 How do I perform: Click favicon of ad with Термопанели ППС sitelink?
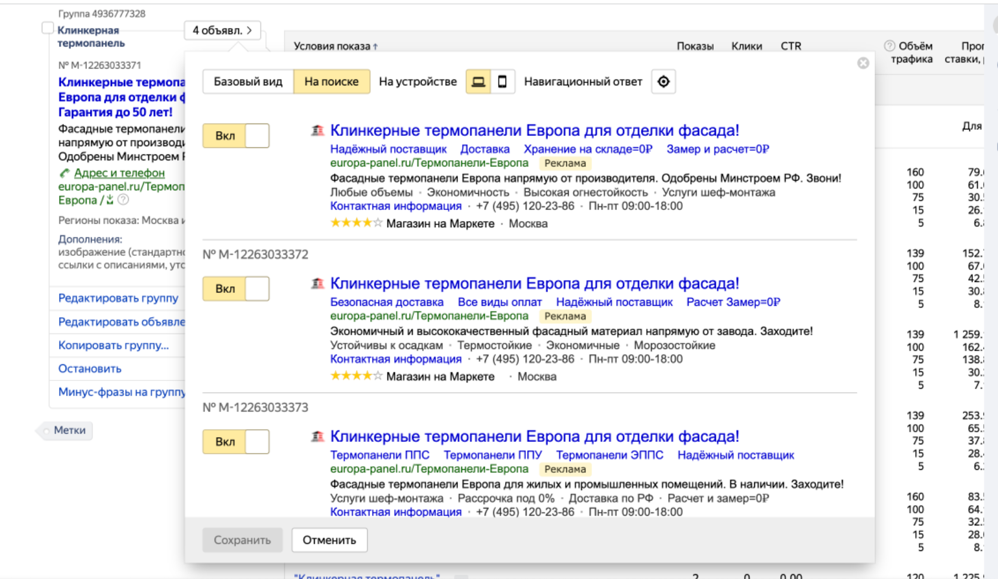coord(318,436)
